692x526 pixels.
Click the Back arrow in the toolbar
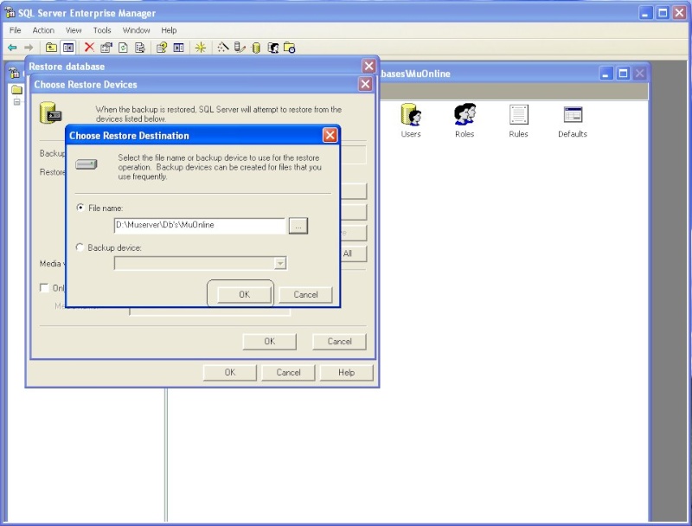click(12, 48)
